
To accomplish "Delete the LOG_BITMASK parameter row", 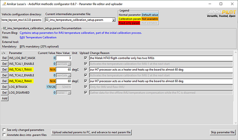I will (x=4, y=87).
